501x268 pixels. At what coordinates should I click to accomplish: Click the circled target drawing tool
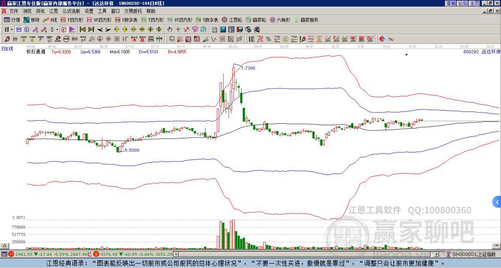[x=100, y=39]
